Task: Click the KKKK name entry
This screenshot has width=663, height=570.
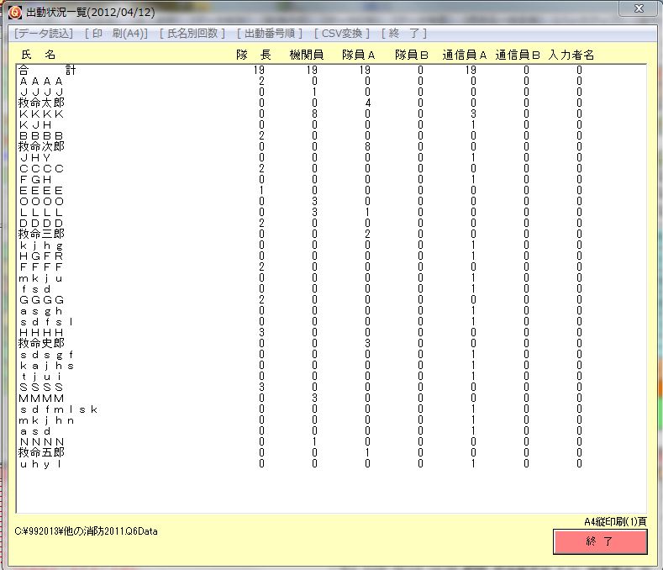Action: click(41, 113)
